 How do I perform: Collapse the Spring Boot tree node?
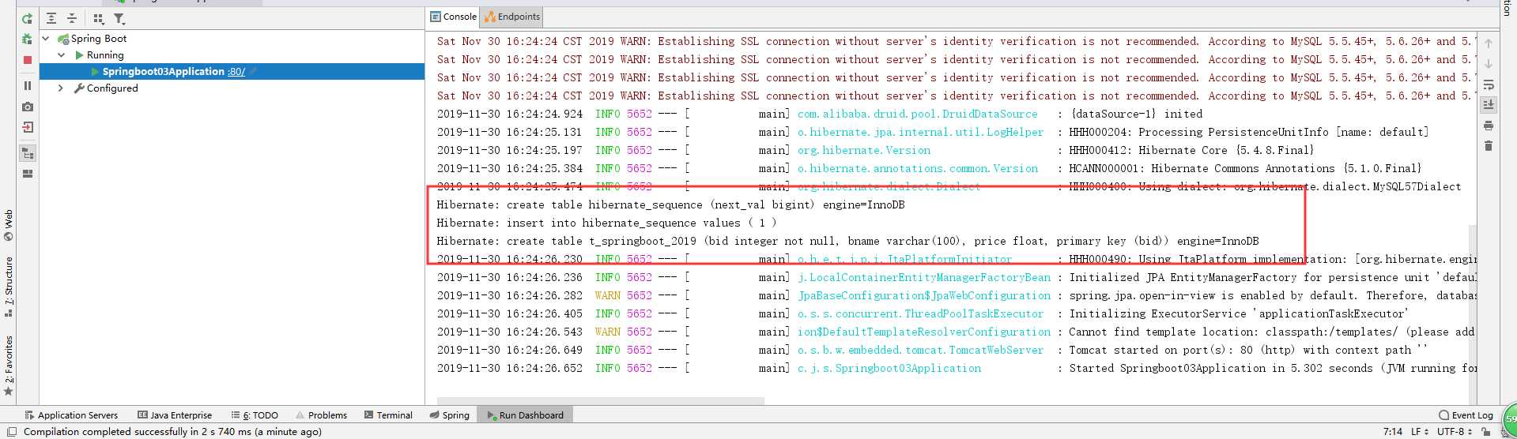[x=46, y=38]
